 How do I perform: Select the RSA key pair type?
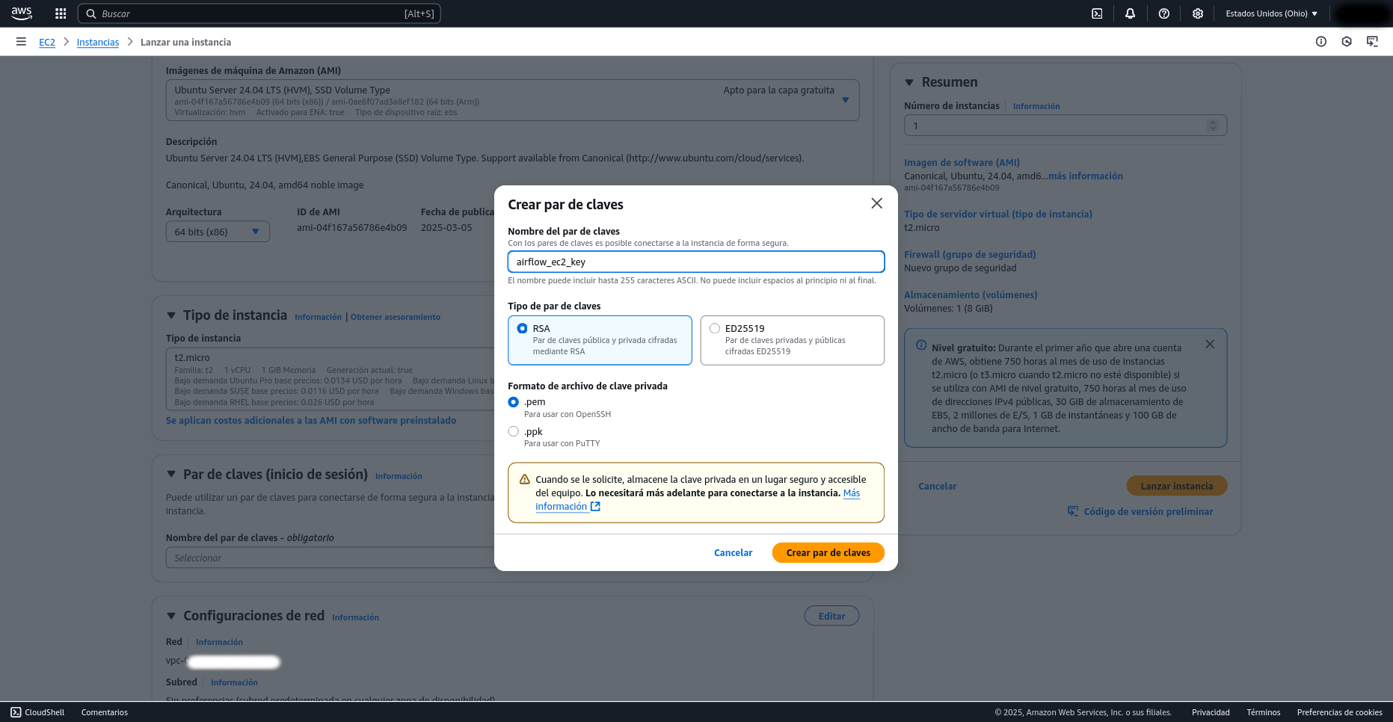pos(523,329)
